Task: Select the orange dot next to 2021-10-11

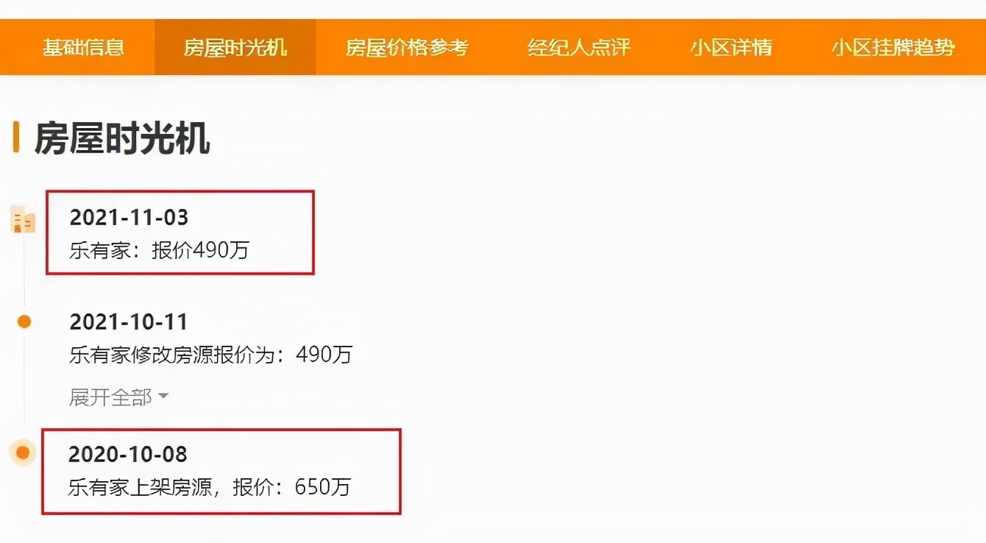Action: click(23, 320)
